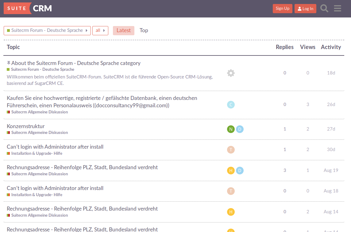Click the Topic column header
The width and height of the screenshot is (351, 232).
pos(13,47)
